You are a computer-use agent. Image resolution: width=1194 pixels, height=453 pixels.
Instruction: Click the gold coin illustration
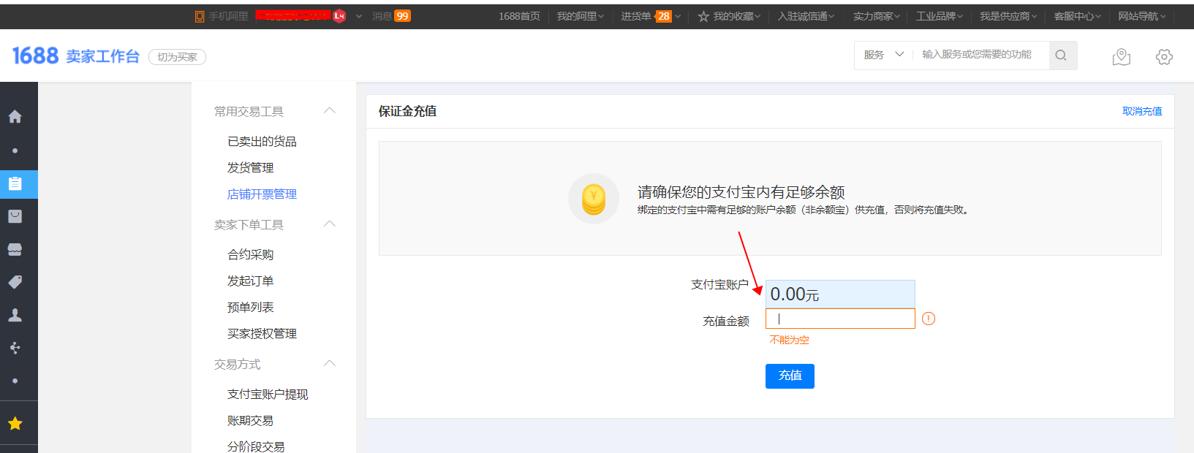[594, 199]
